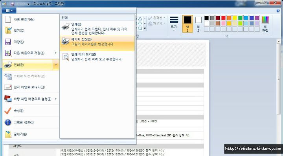The image size is (283, 156).
Task: Pick the gold color swatch
Action: (229, 24)
